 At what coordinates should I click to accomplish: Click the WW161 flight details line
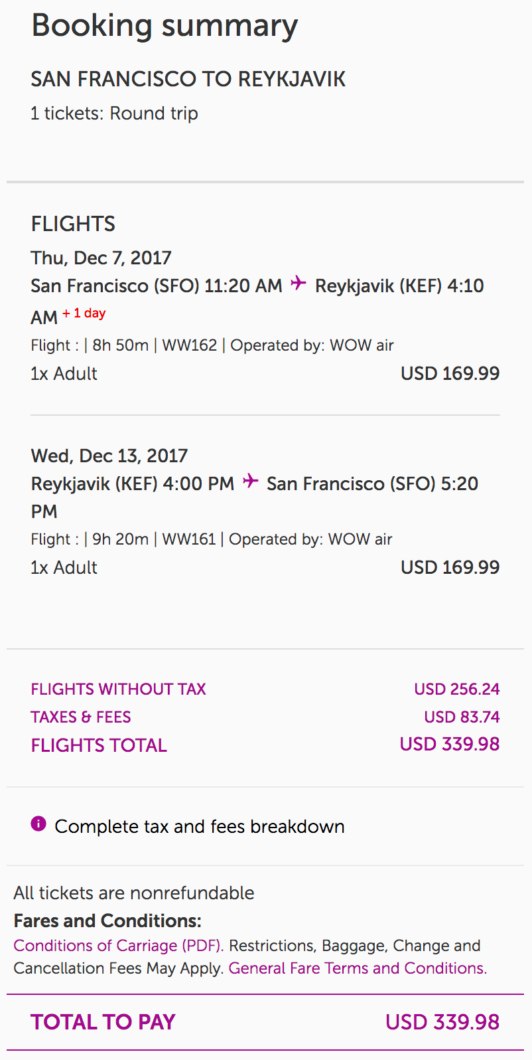(x=211, y=539)
